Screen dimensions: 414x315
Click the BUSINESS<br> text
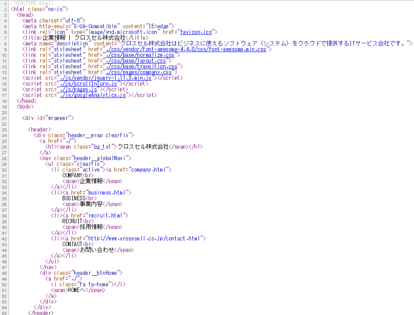pos(79,199)
